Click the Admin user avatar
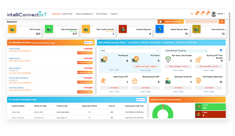Screen dimensions: 235x136 214,14
